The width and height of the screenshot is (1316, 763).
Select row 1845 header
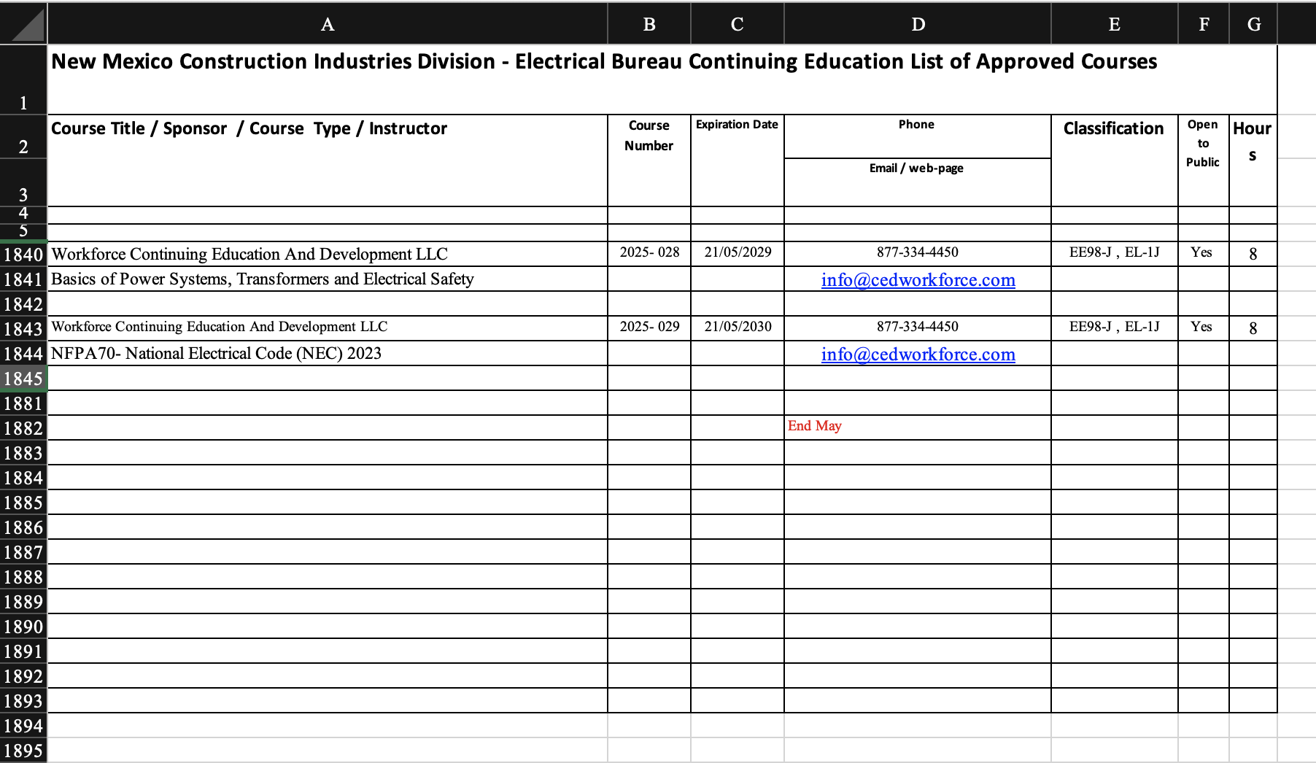click(x=23, y=378)
